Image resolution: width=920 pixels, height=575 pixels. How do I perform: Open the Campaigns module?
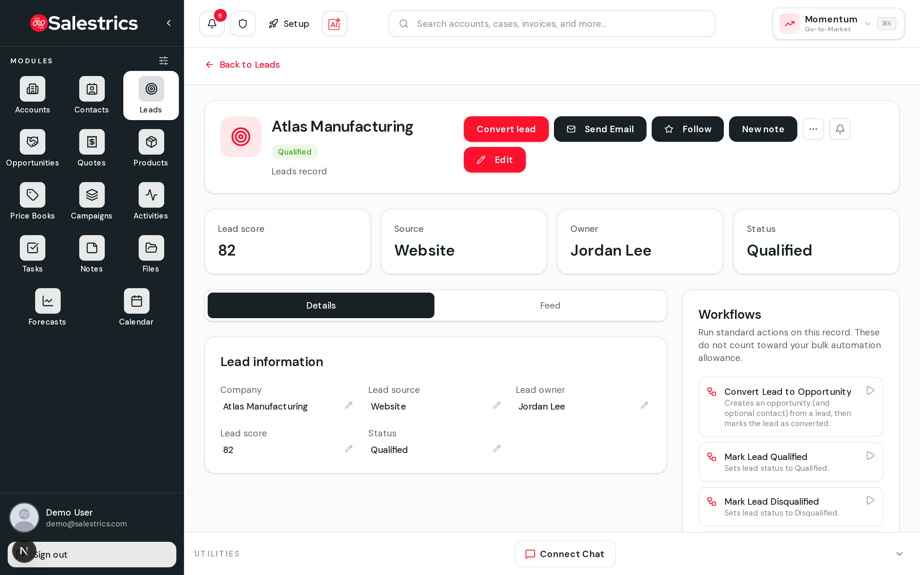(92, 201)
